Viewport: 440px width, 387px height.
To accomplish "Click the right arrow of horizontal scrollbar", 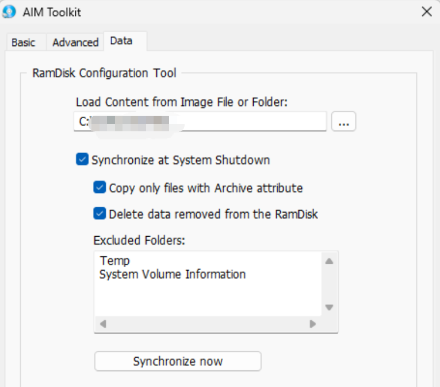I will [313, 324].
